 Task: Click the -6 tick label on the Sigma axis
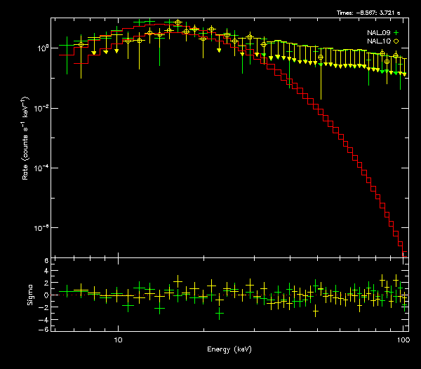click(45, 329)
